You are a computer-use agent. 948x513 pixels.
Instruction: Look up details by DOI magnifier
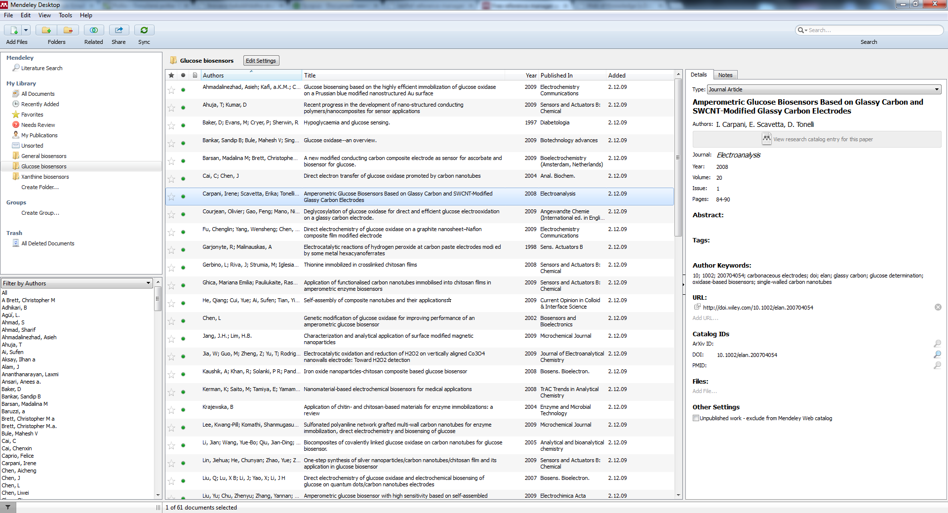[x=937, y=355]
